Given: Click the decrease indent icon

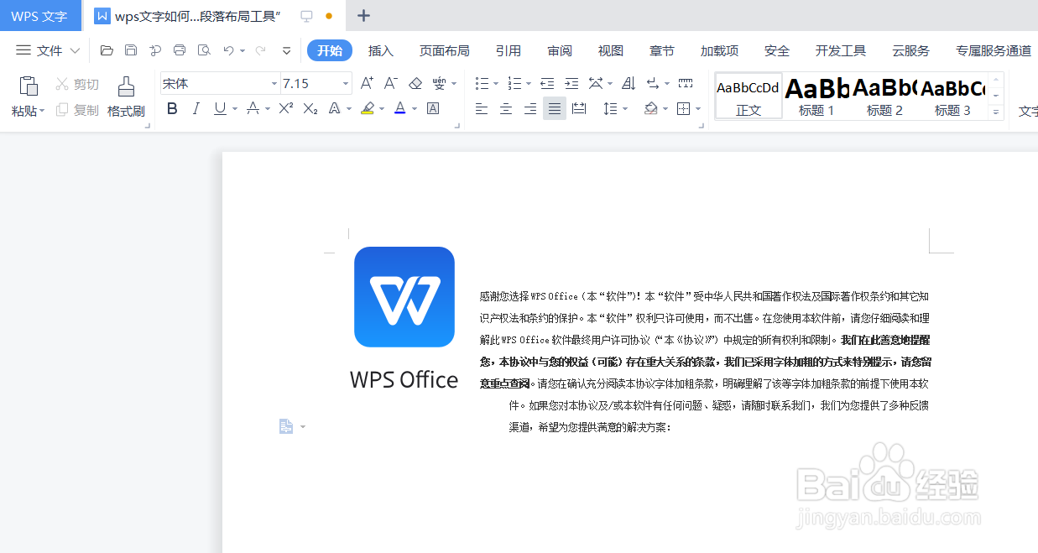Looking at the screenshot, I should click(547, 83).
